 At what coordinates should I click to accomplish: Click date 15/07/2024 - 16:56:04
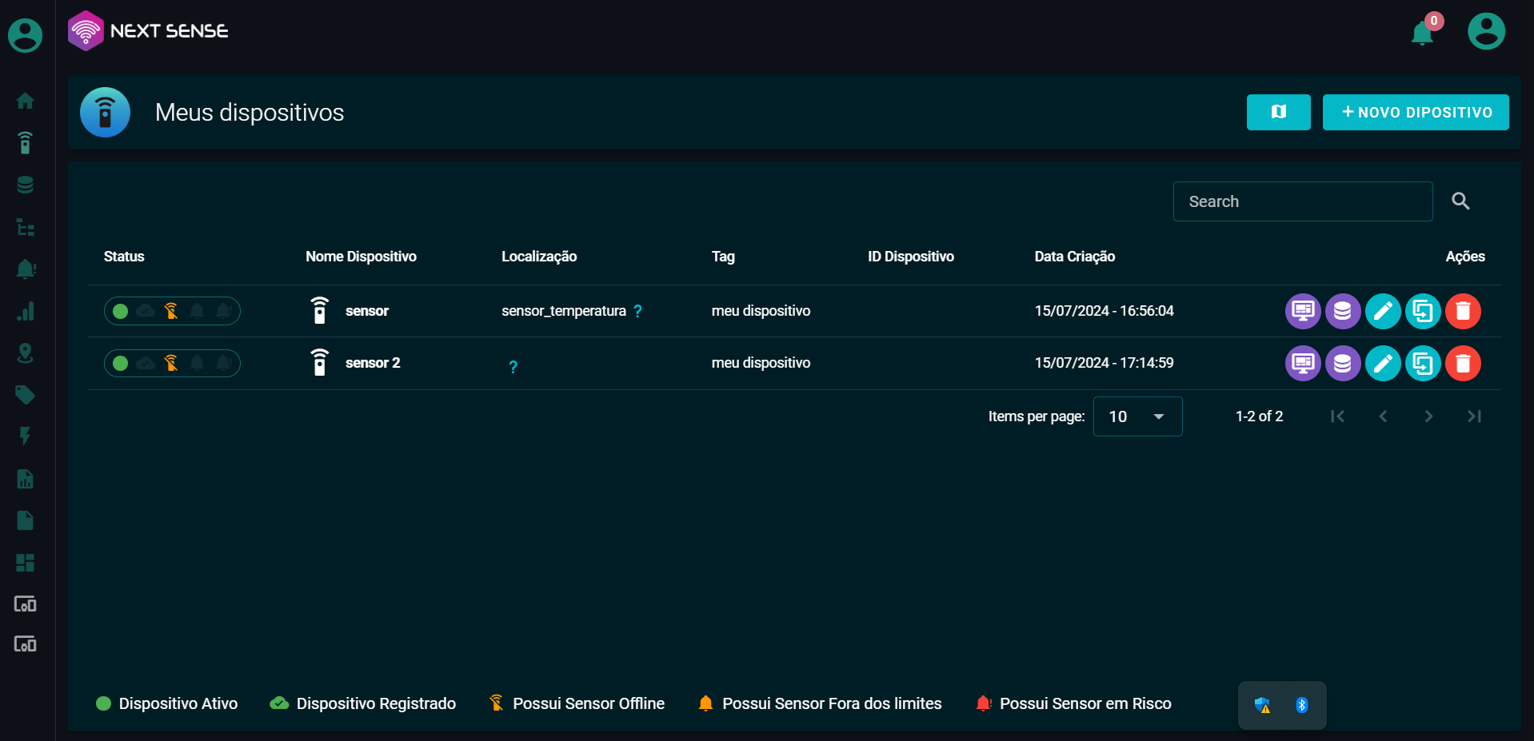[1104, 311]
